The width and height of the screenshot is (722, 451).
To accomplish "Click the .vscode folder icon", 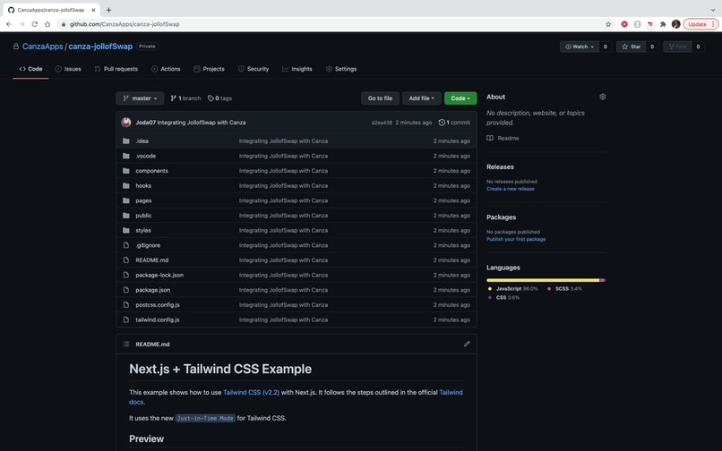I will click(125, 156).
